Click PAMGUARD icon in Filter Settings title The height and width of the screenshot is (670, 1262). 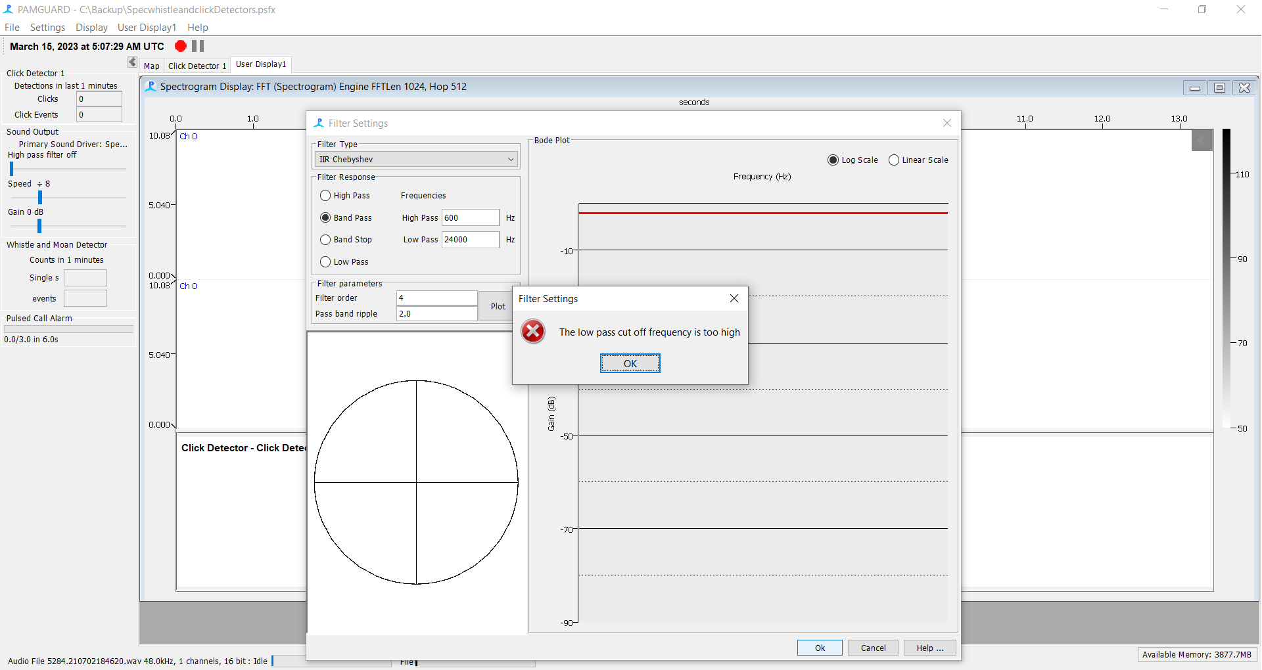pos(319,123)
